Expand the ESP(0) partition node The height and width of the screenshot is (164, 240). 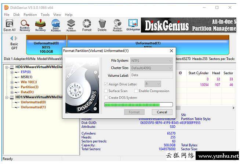coord(12,72)
